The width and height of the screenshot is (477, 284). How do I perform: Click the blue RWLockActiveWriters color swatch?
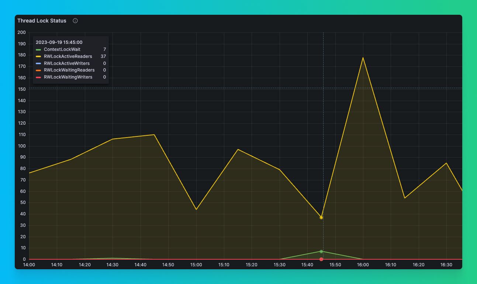point(38,63)
